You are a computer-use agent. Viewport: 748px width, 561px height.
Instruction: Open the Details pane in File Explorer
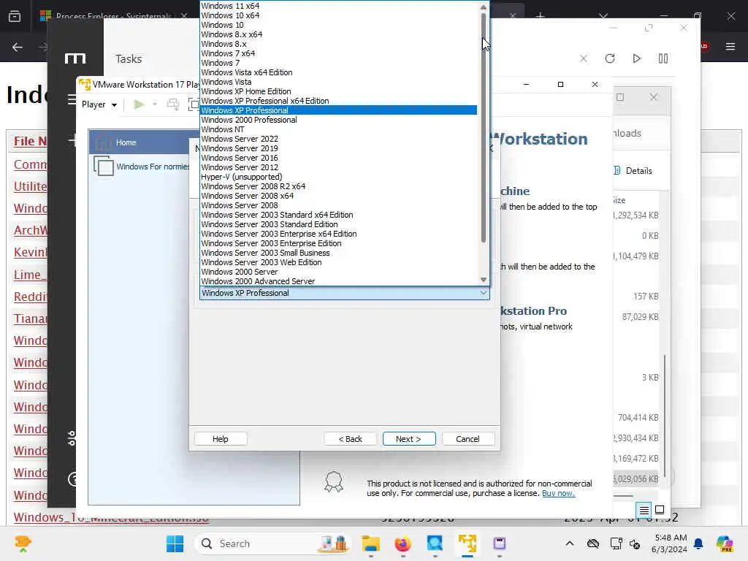coord(633,171)
